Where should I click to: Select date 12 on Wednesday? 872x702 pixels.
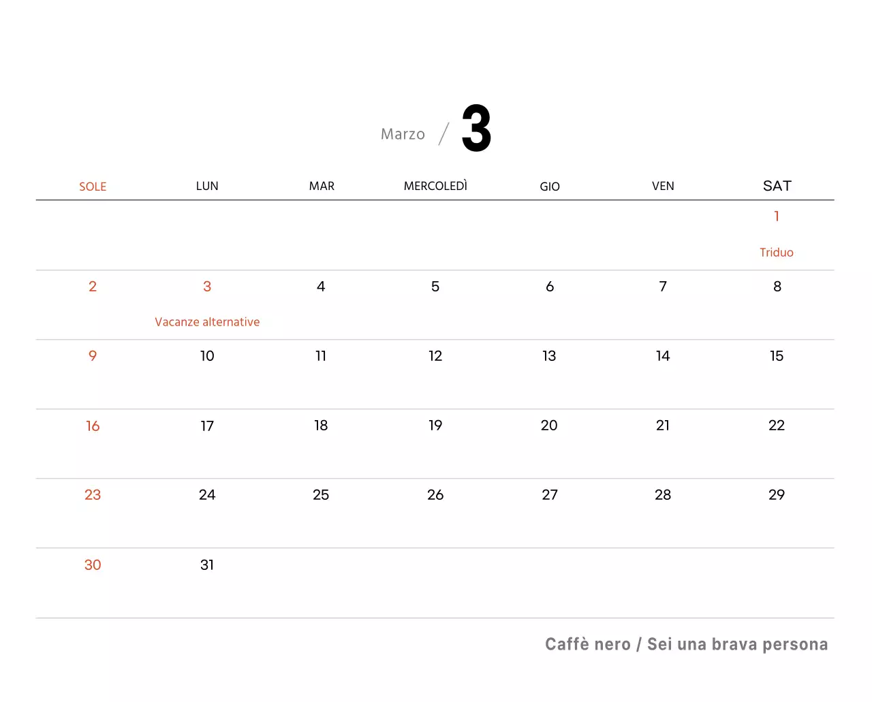[435, 356]
